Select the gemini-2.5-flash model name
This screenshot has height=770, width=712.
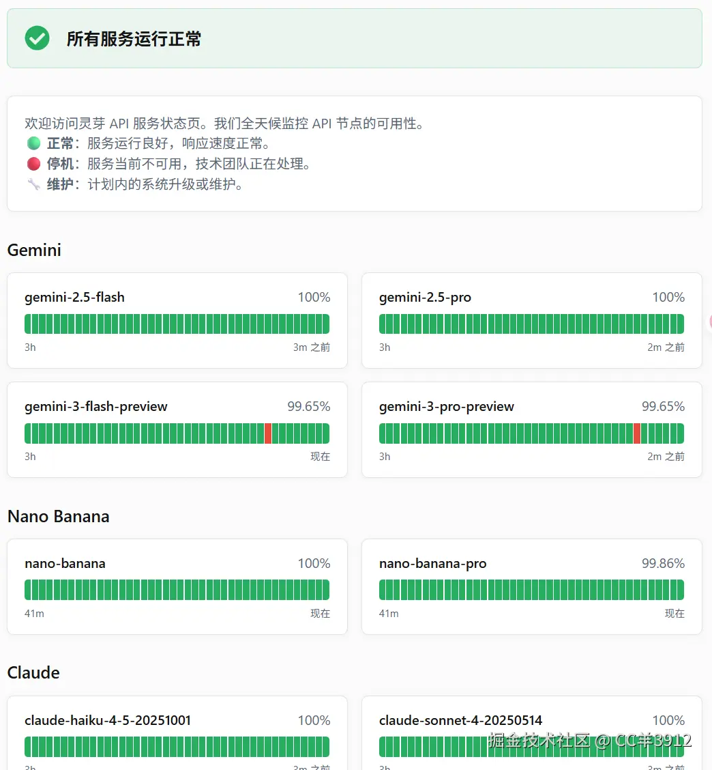coord(74,297)
